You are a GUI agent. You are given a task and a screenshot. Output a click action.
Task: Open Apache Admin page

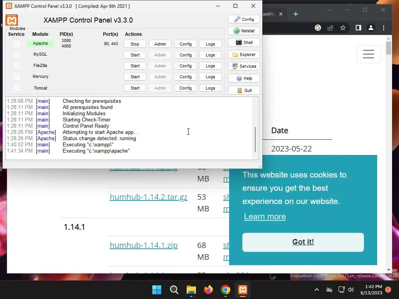[160, 44]
